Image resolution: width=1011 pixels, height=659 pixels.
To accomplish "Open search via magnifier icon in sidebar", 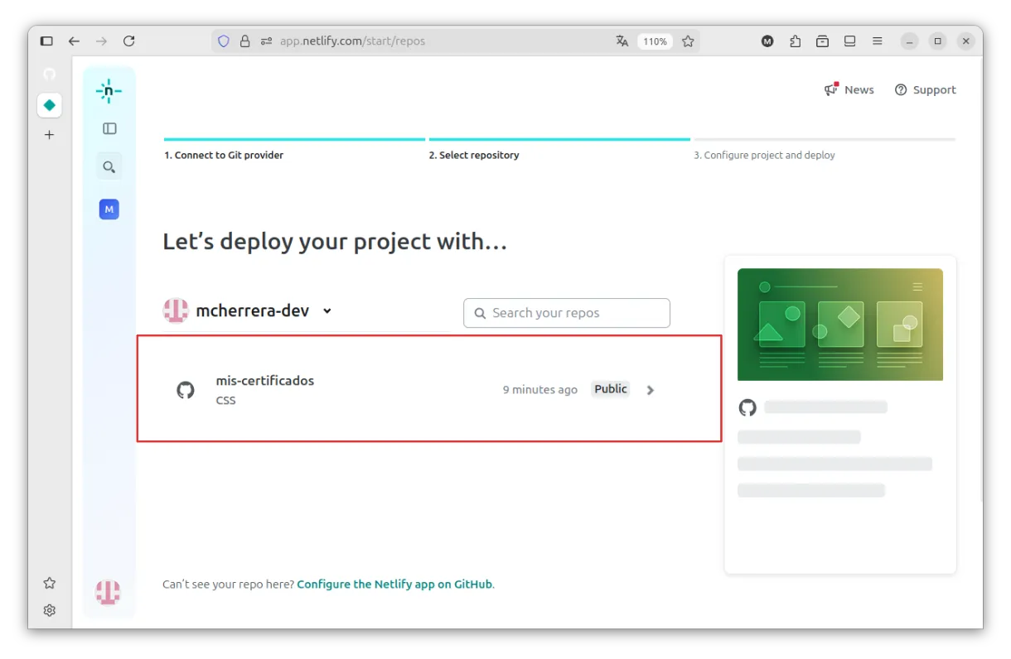I will [109, 167].
